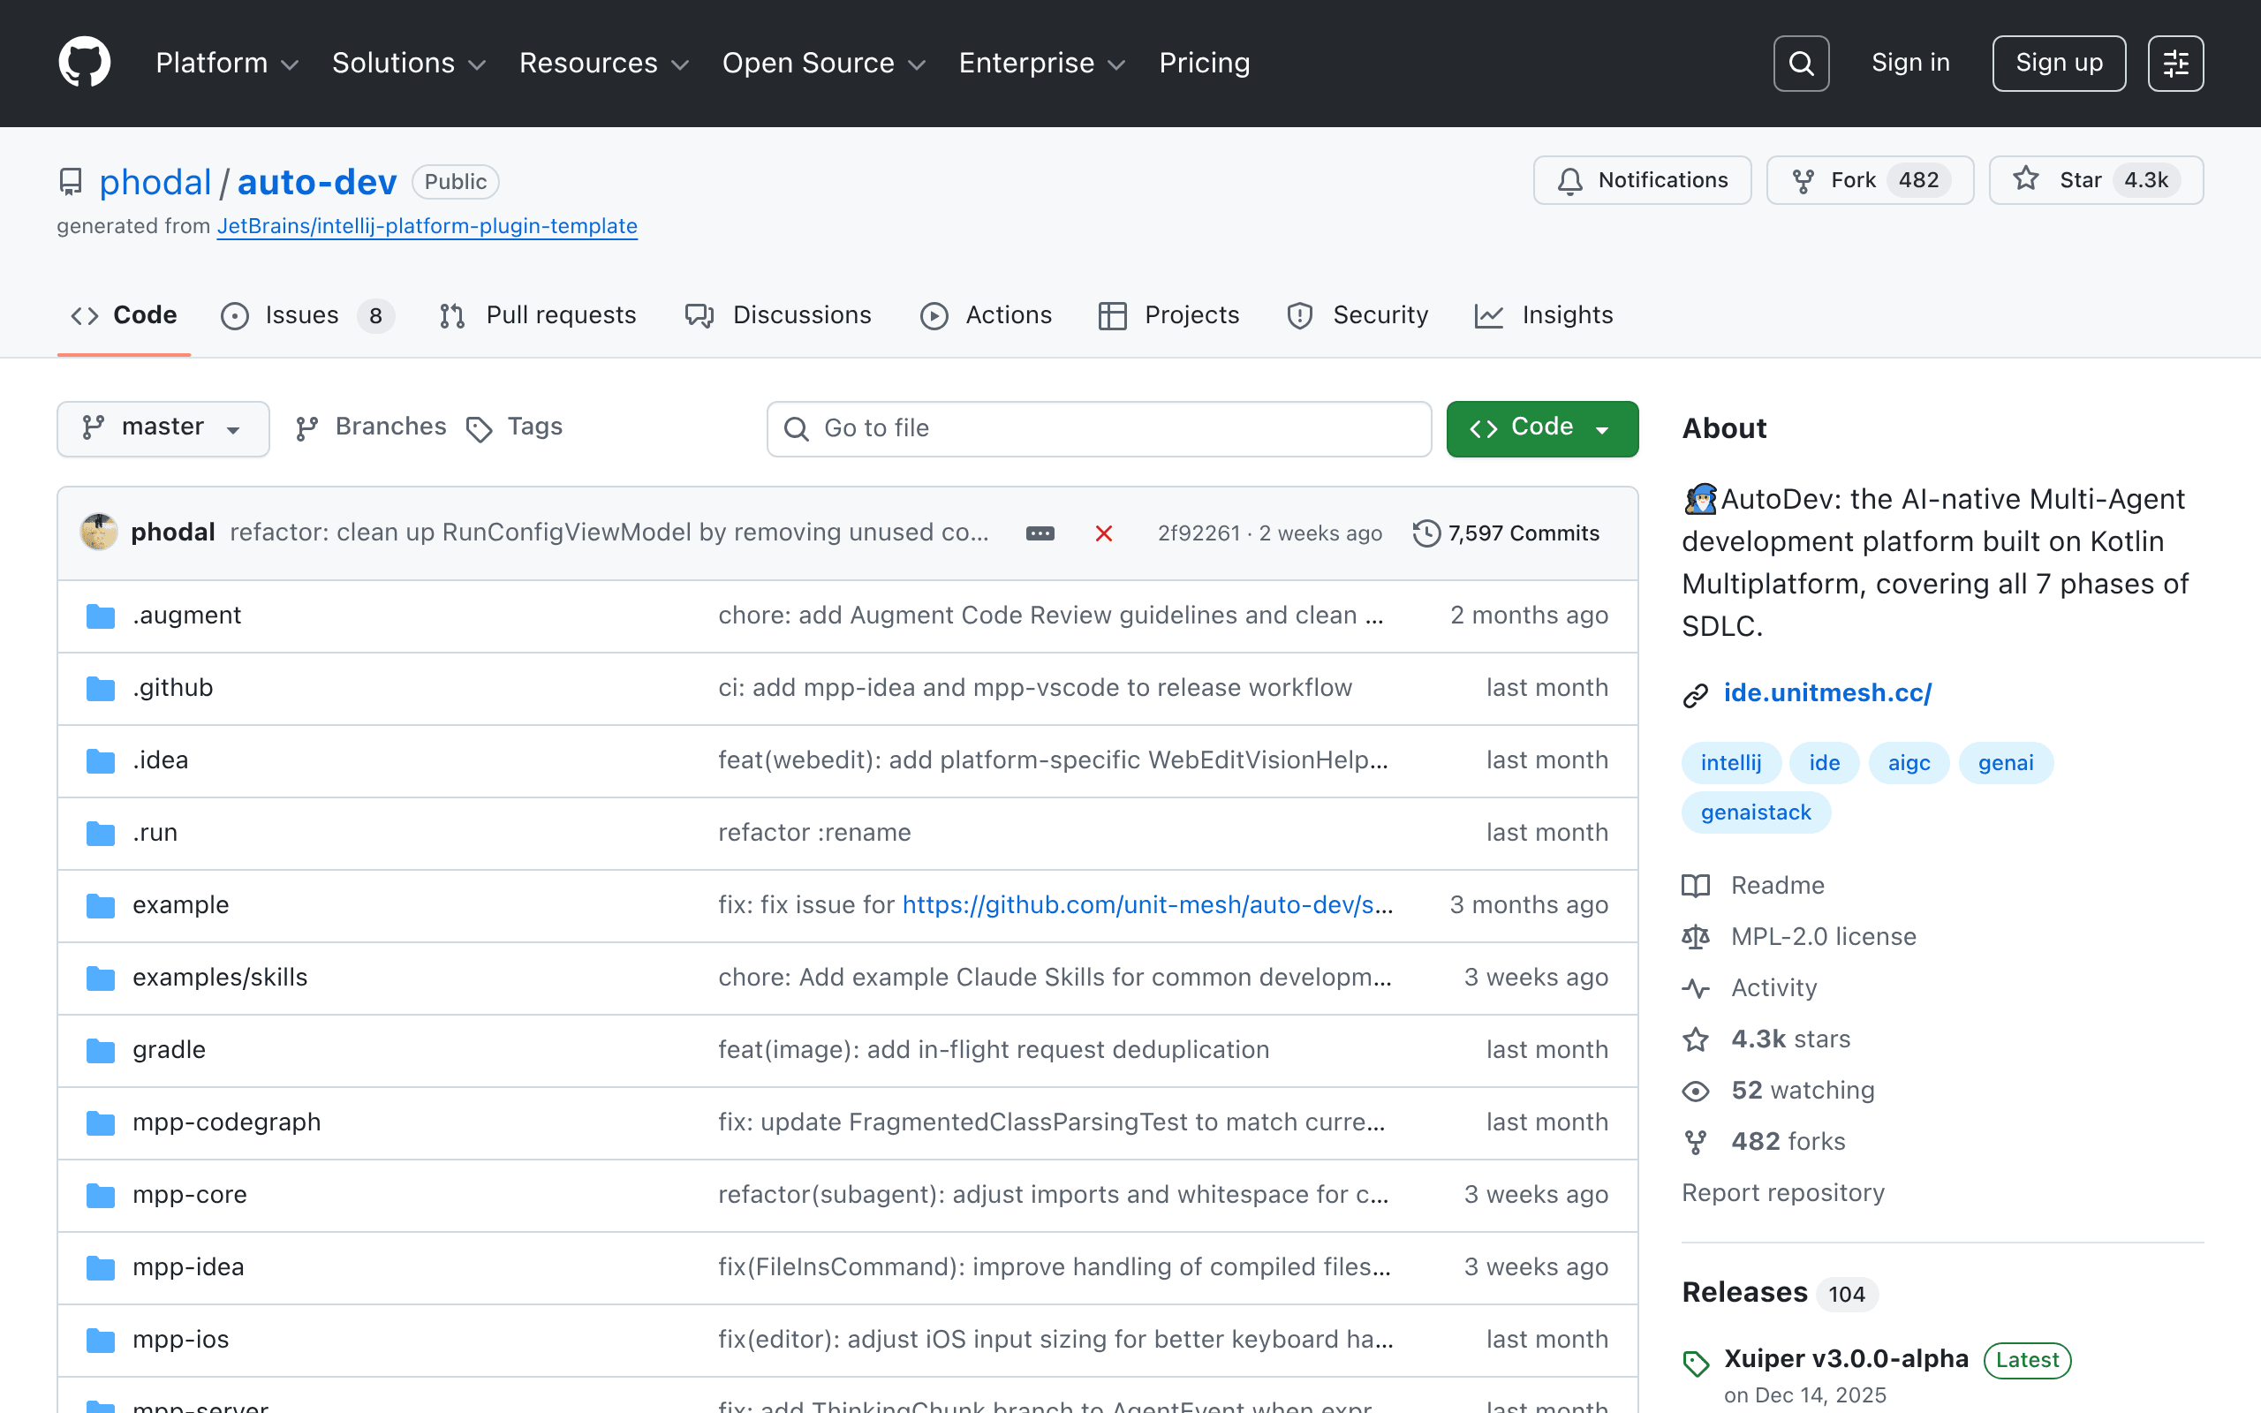Click the release tag icon by Xuiper
The width and height of the screenshot is (2261, 1413).
click(x=1697, y=1364)
